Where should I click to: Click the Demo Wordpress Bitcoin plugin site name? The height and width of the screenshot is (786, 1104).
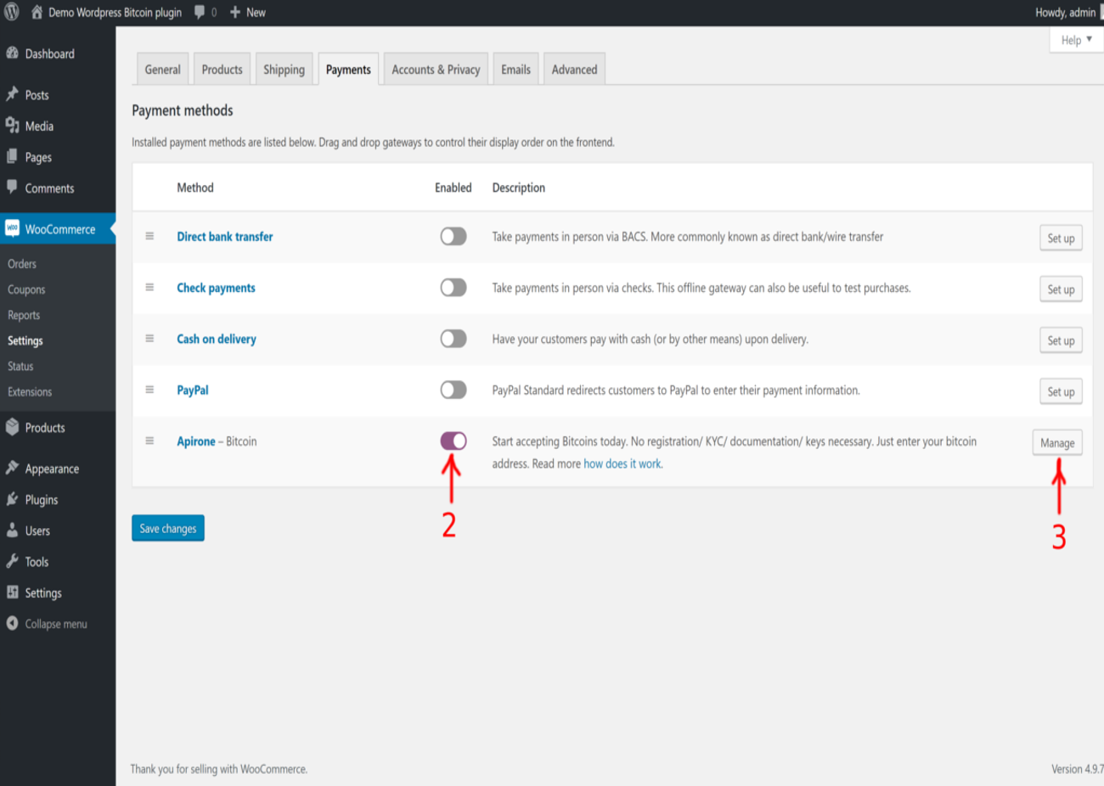(115, 13)
